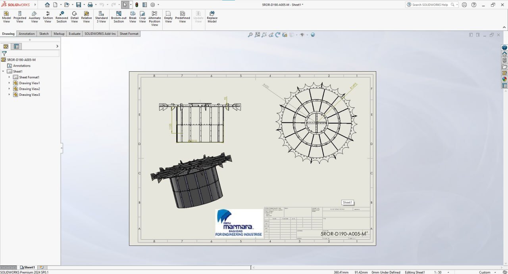The width and height of the screenshot is (508, 274).
Task: Use the Replace Model tool
Action: 212,17
